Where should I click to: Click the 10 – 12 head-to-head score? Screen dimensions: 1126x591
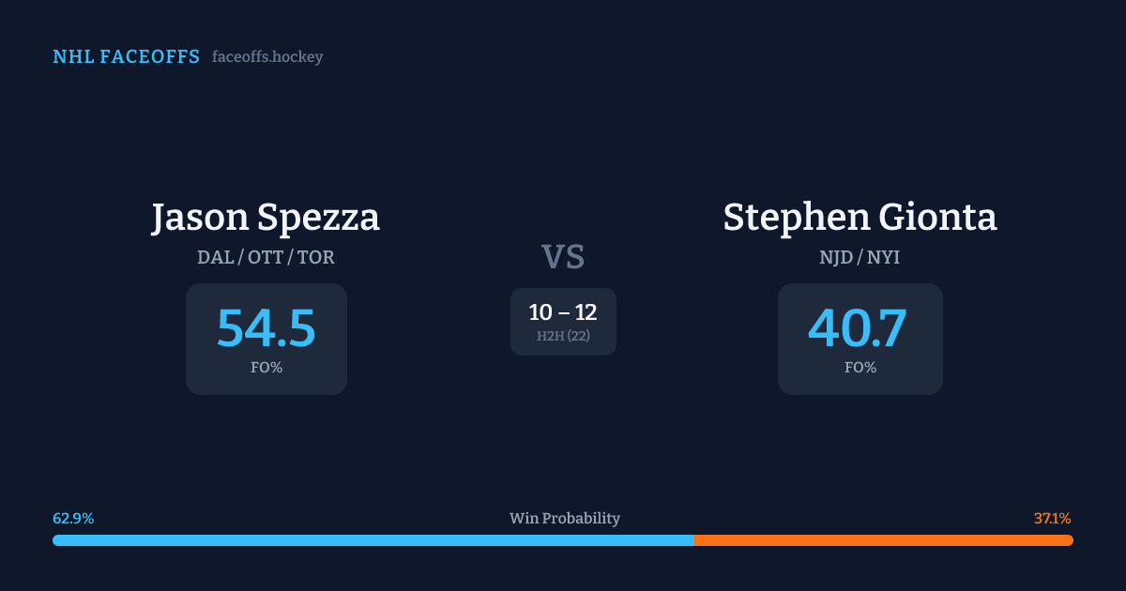pyautogui.click(x=563, y=312)
